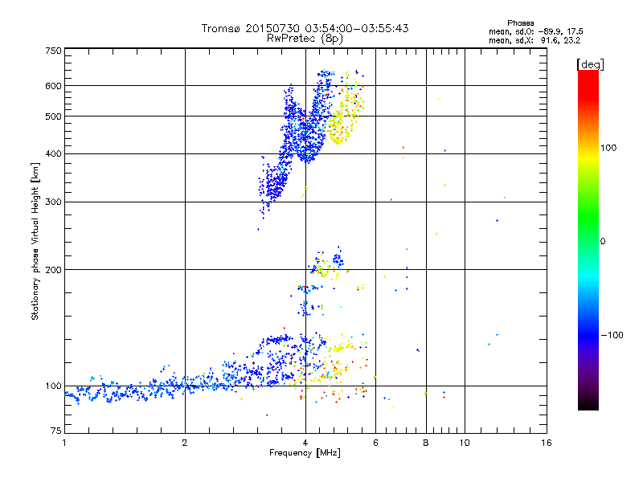Click the '[deg]' colorbar unit label

coord(590,64)
